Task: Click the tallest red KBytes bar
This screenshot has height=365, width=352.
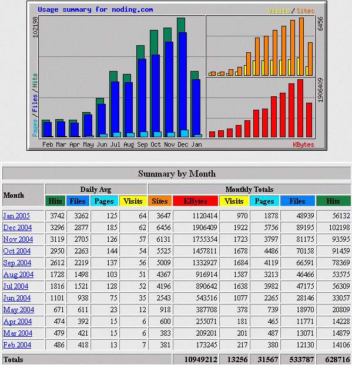Action: point(300,108)
